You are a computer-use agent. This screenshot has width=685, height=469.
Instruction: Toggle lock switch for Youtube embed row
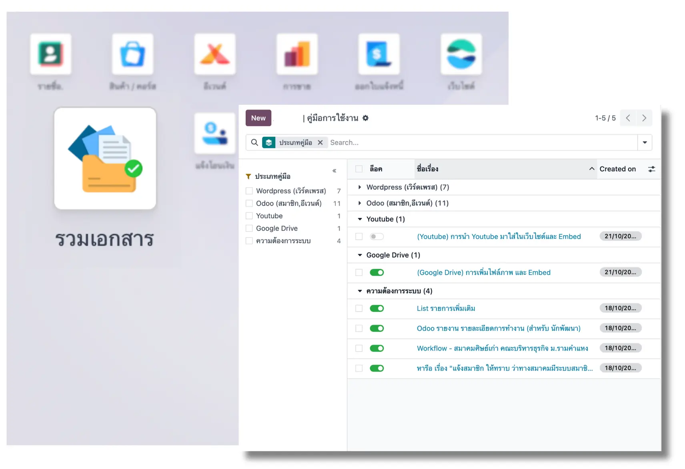(x=377, y=237)
